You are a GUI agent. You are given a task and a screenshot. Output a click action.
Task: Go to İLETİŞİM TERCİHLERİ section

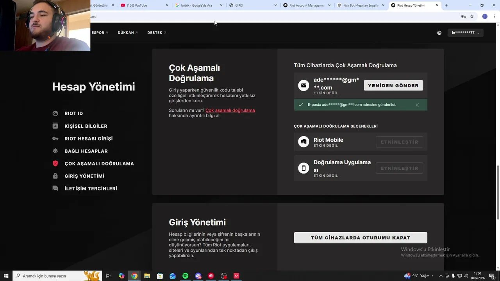91,189
